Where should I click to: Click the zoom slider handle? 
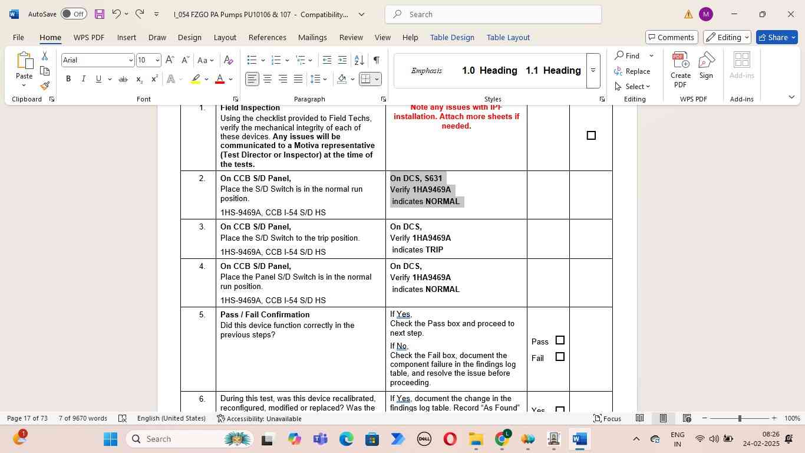(740, 418)
